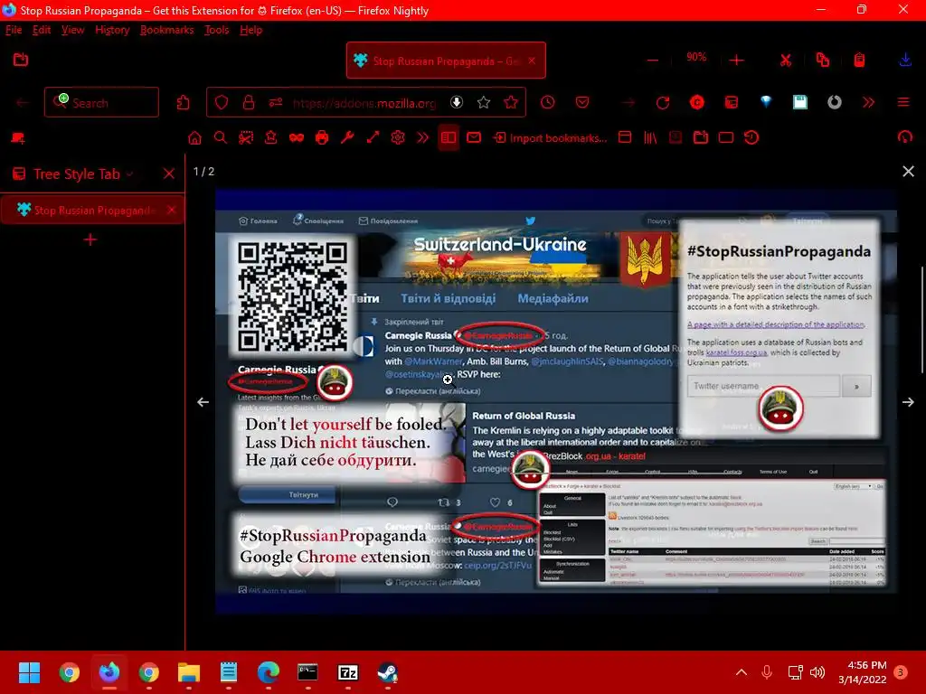Viewport: 926px width, 694px height.
Task: Click the blue diamond extension icon
Action: [766, 102]
